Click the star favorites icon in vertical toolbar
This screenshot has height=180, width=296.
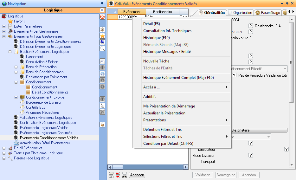tap(102, 36)
